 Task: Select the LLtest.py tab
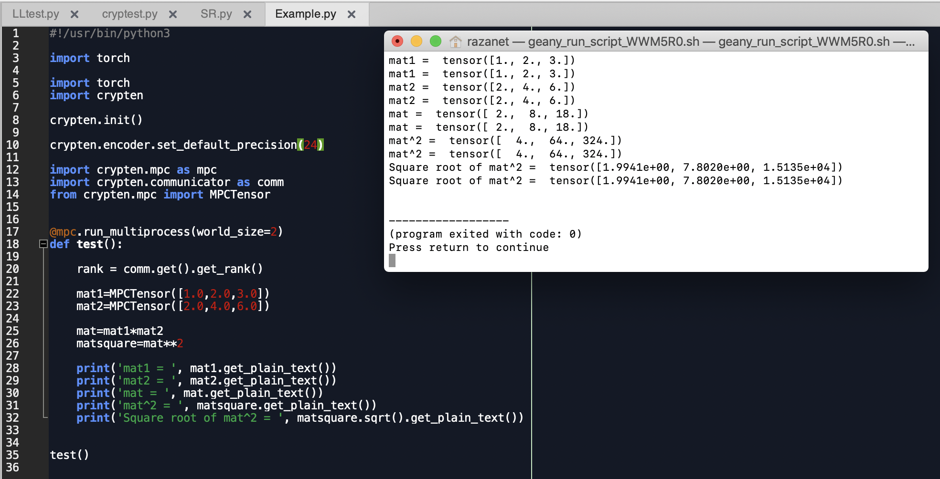coord(36,14)
